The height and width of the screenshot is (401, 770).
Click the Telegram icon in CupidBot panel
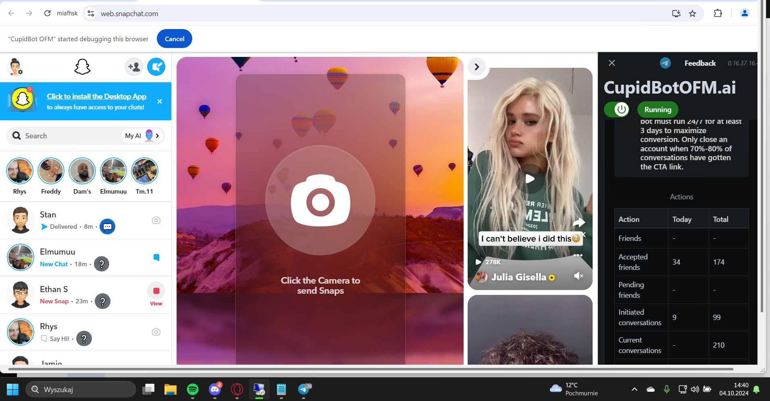tap(665, 63)
